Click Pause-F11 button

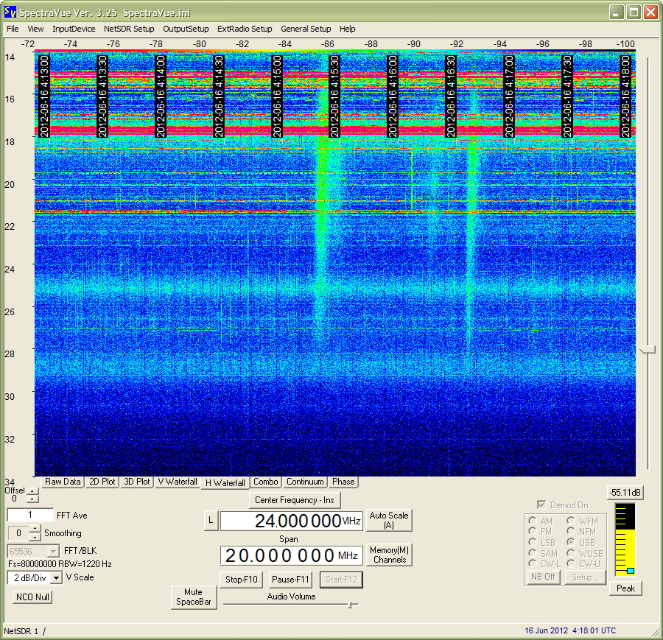pos(290,580)
